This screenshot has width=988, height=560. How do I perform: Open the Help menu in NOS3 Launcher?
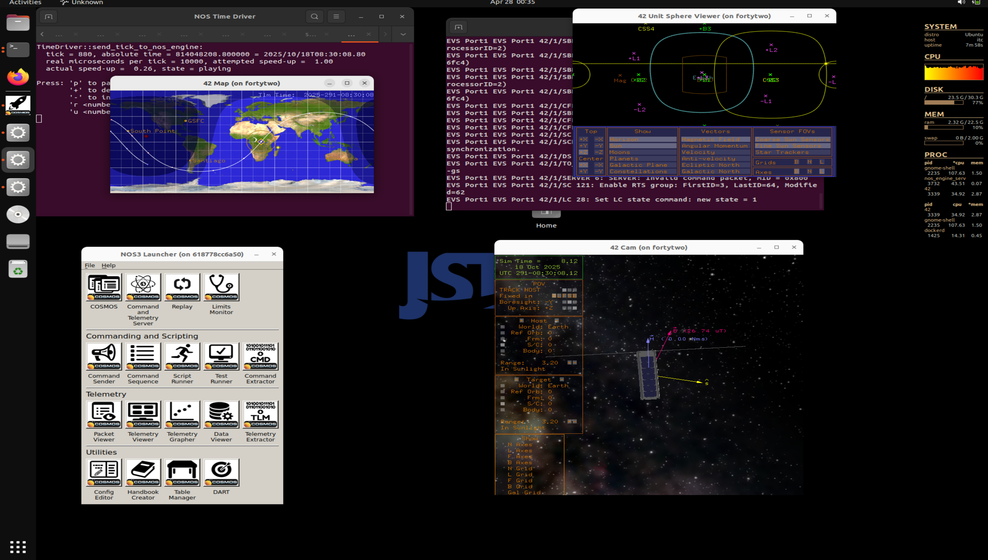[109, 265]
